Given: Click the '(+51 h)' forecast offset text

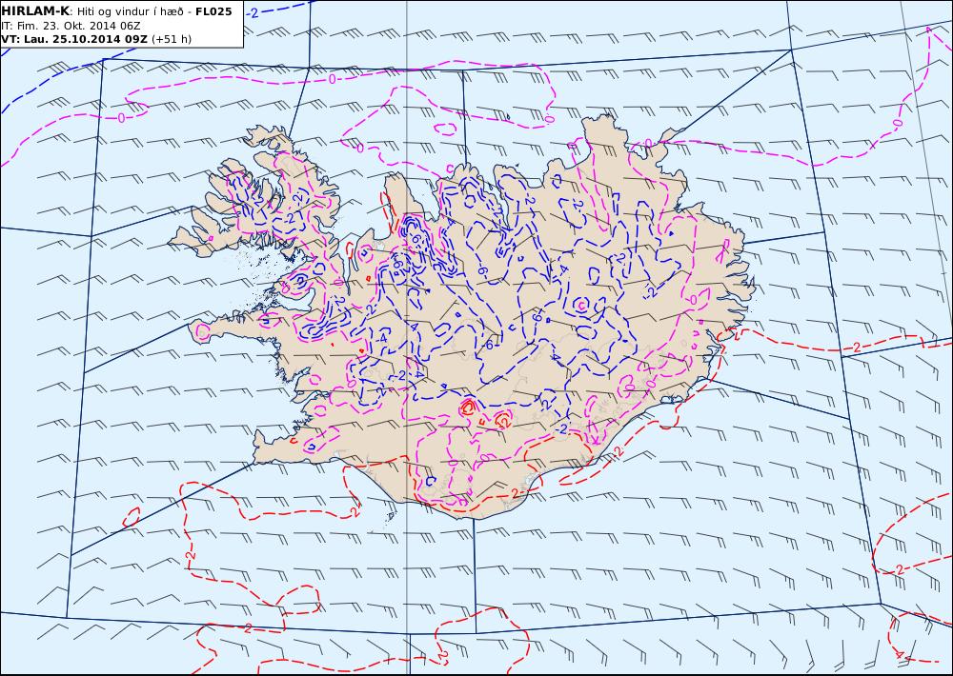Looking at the screenshot, I should pyautogui.click(x=172, y=39).
